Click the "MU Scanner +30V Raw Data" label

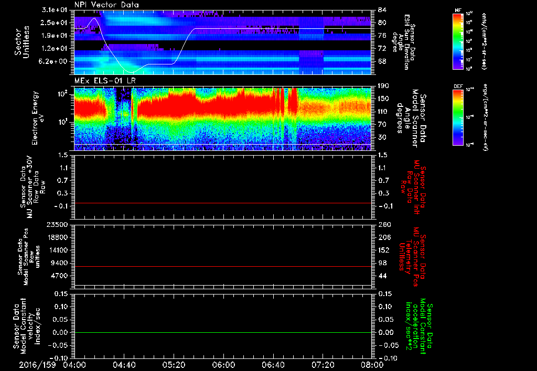click(33, 187)
